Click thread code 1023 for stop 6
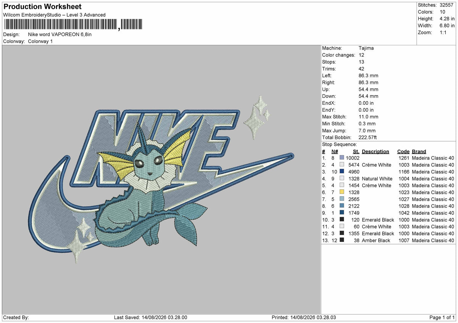Screen dimensions: 458x323 point(403,192)
